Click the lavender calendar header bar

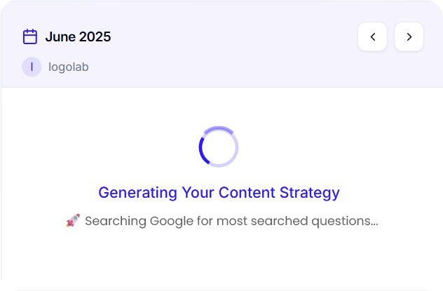pyautogui.click(x=221, y=43)
